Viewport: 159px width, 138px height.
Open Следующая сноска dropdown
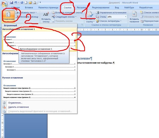tap(64, 17)
